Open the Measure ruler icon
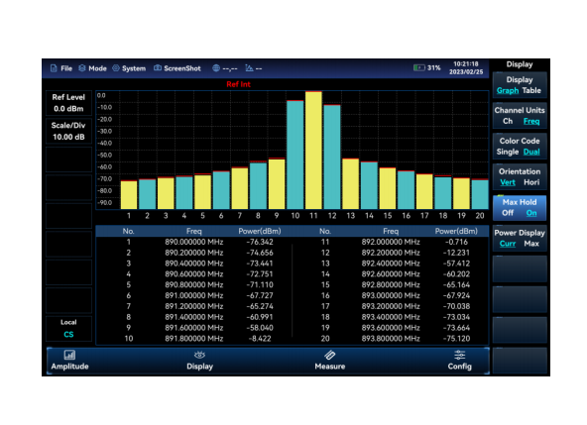 pos(330,355)
